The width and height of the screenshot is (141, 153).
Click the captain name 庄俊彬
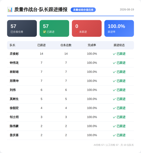click(14, 54)
